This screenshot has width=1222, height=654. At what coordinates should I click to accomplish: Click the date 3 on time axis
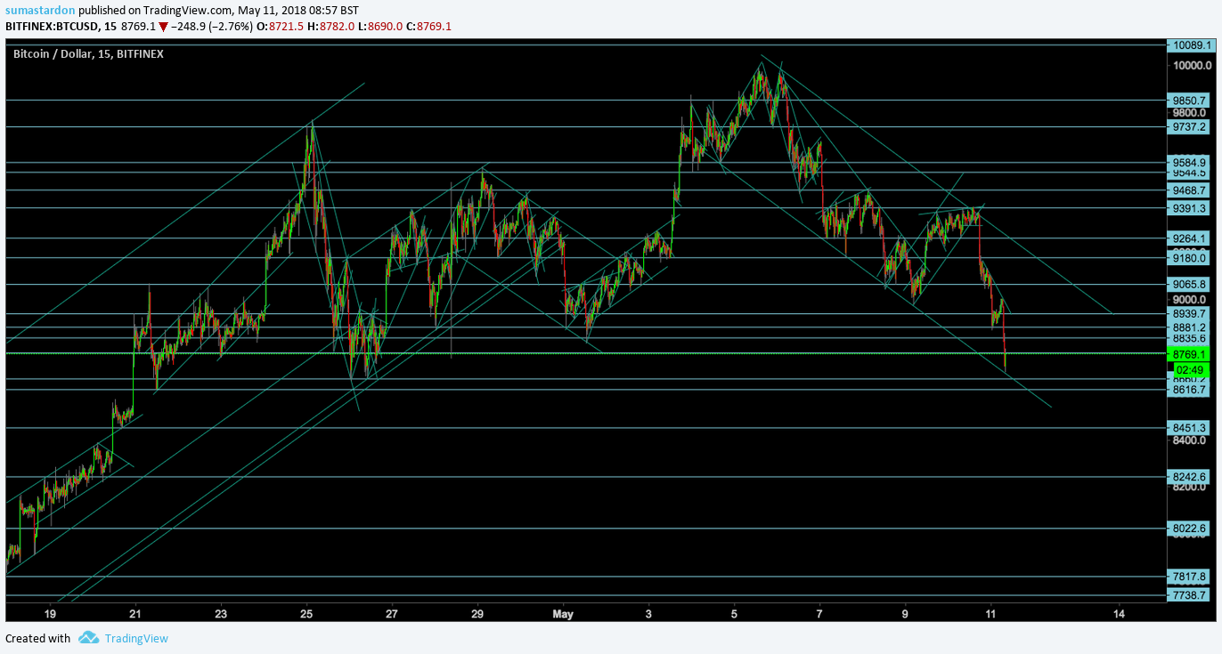(648, 614)
